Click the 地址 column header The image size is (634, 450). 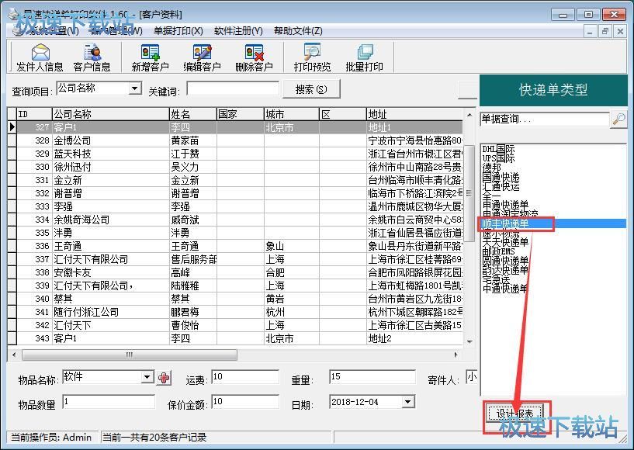point(414,114)
